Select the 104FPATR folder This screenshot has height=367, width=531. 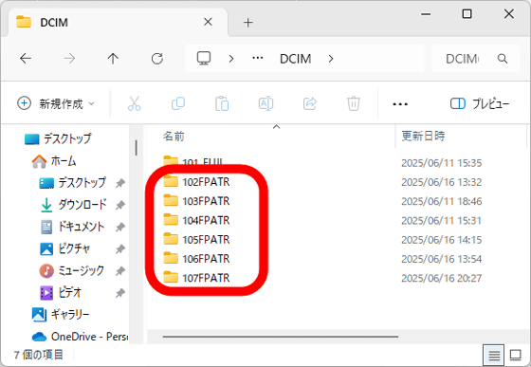coord(206,221)
